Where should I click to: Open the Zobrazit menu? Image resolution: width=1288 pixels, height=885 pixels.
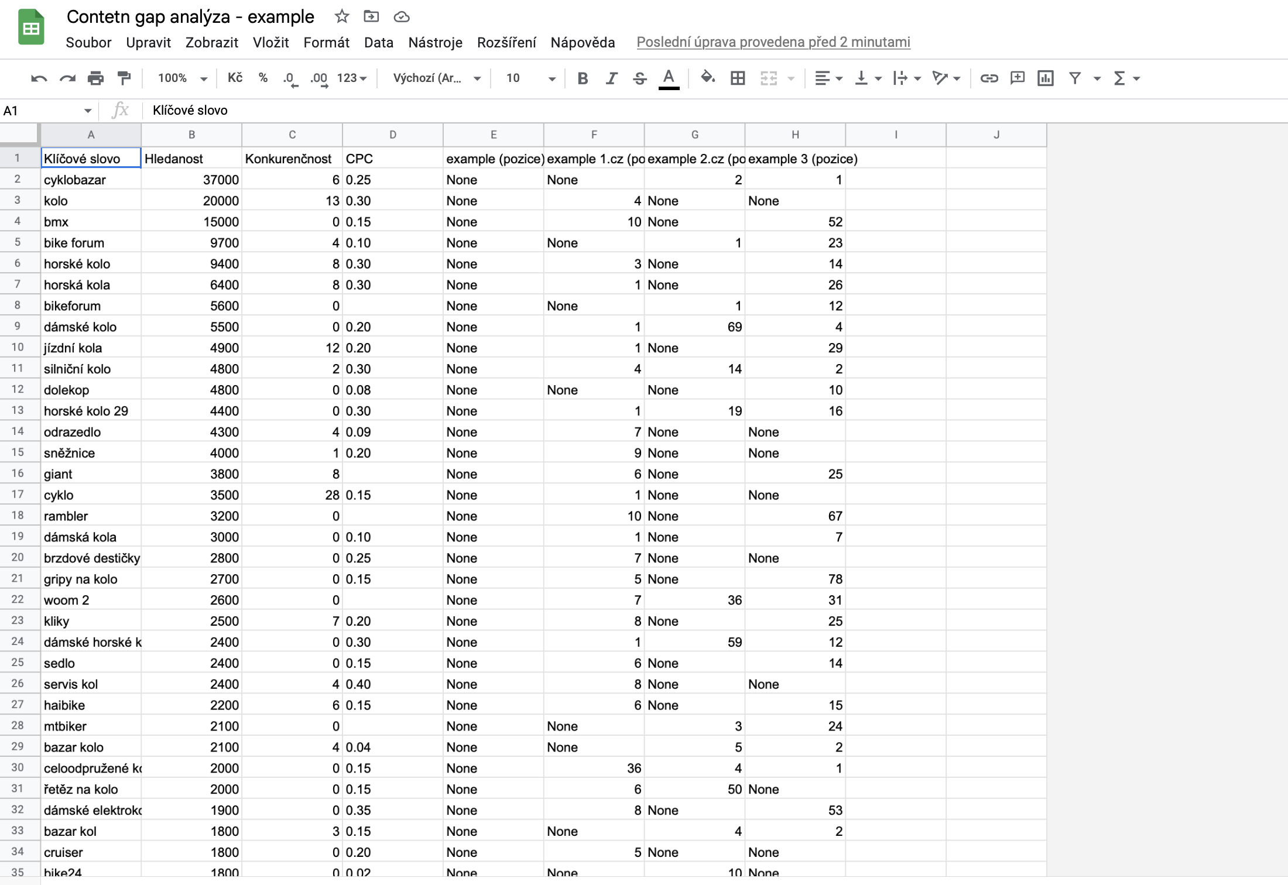click(212, 43)
